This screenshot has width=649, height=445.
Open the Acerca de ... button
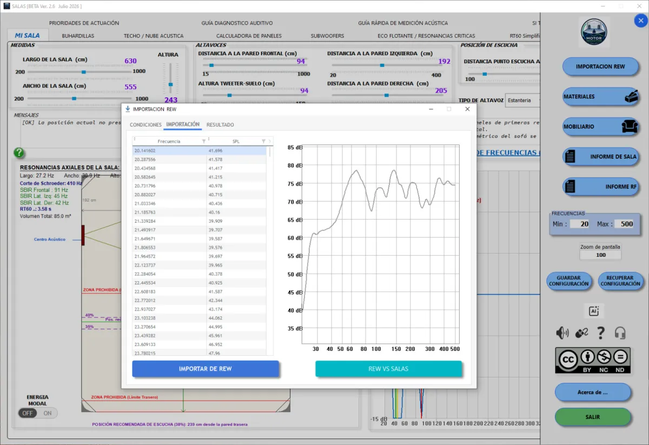click(x=593, y=392)
